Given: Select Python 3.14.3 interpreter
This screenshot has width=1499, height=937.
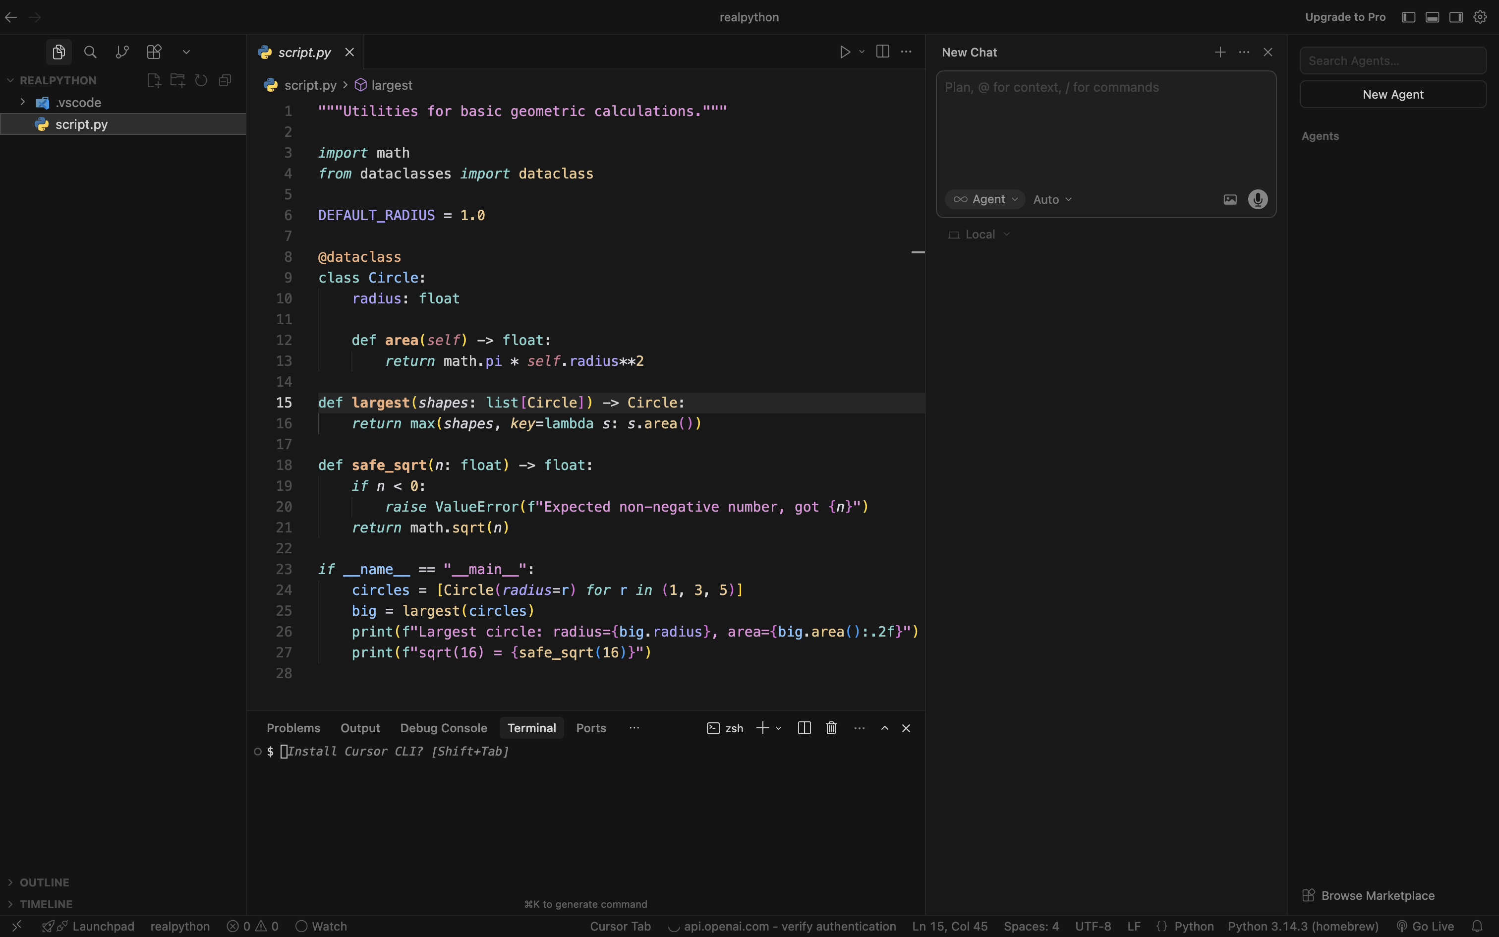Looking at the screenshot, I should 1303,926.
